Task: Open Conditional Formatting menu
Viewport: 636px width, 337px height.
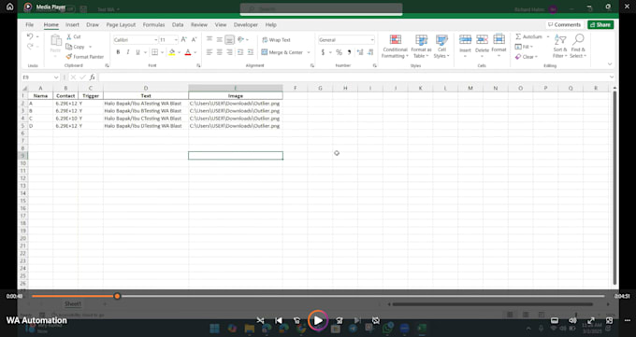Action: pyautogui.click(x=395, y=46)
